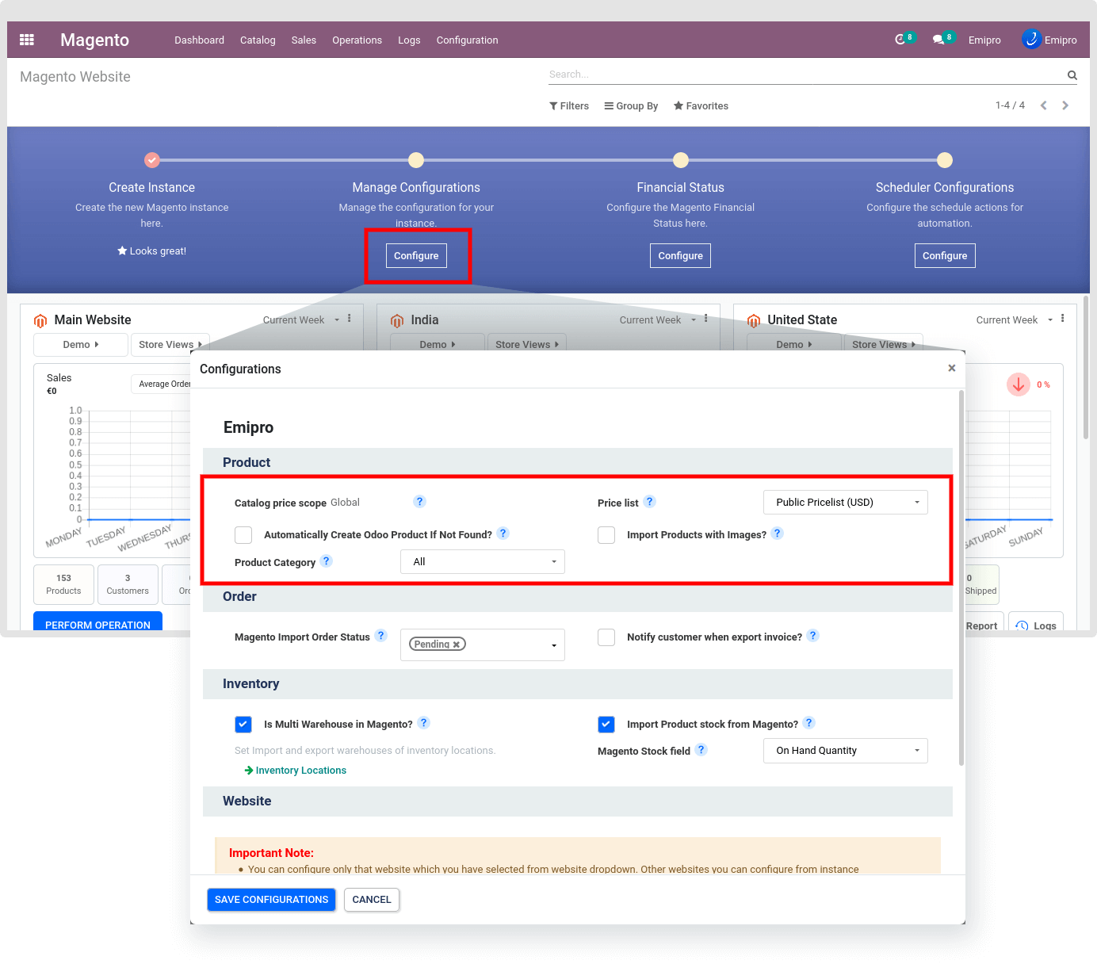Viewport: 1097px width, 964px height.
Task: Open the Public Pricelist (USD) dropdown
Action: point(846,503)
